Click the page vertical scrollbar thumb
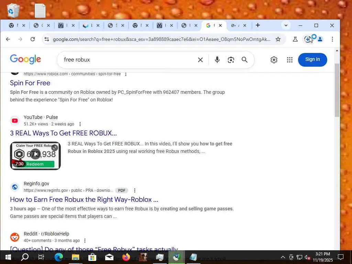 click(x=337, y=90)
